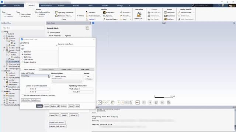Screen dimensions: 236x132
Task: Open the Multiphase model settings
Action: [x=109, y=12]
